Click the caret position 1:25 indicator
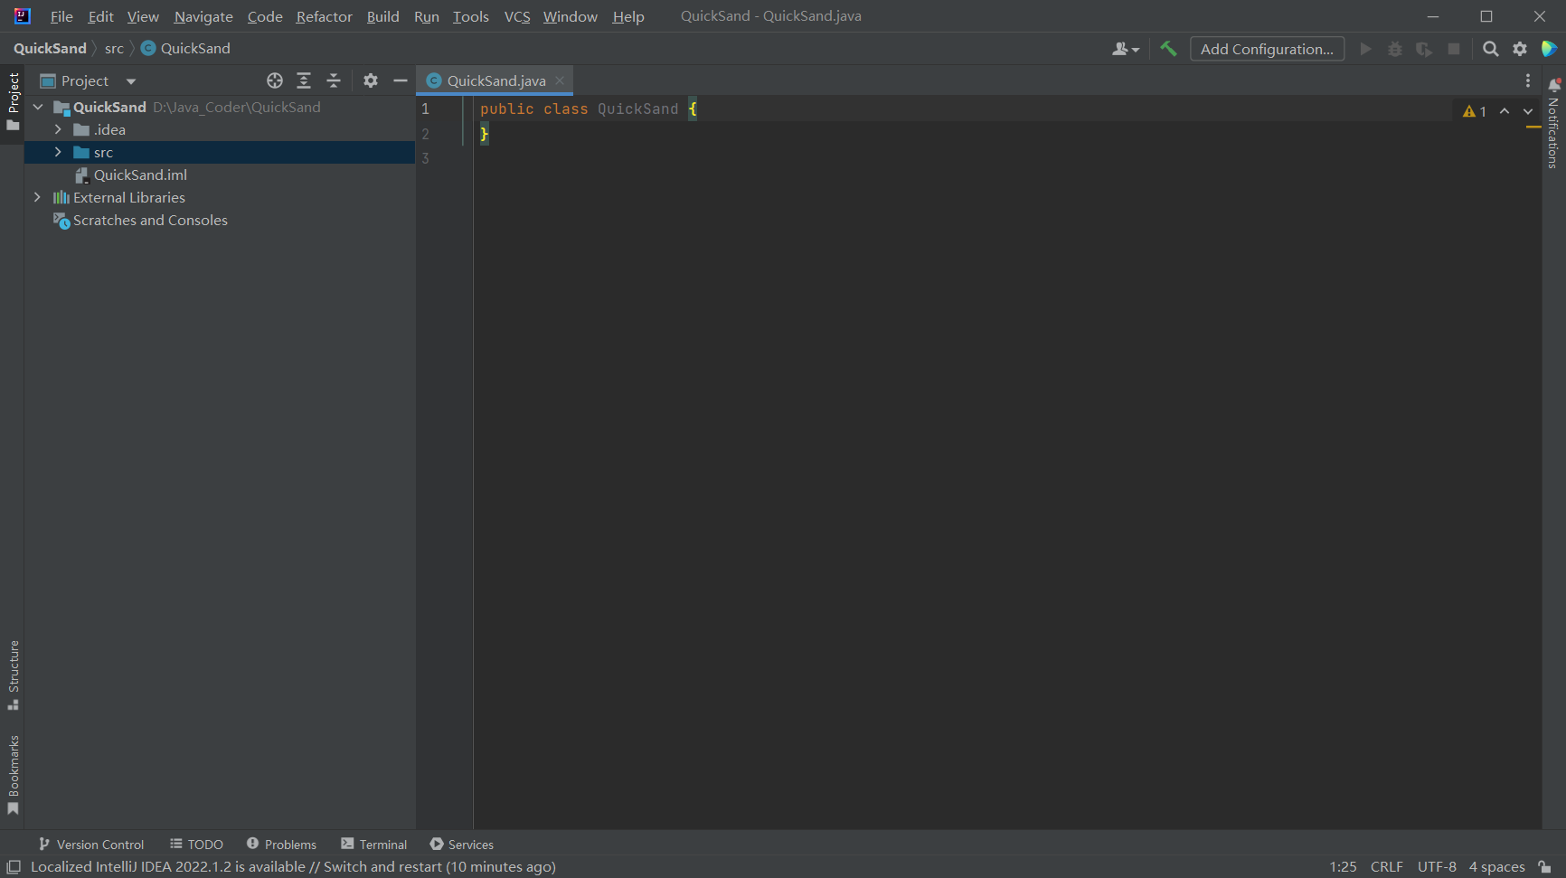The width and height of the screenshot is (1566, 878). [x=1343, y=867]
